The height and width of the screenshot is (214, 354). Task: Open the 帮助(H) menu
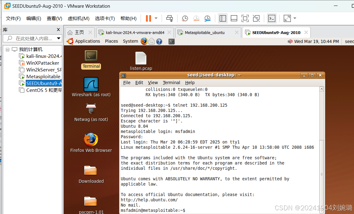129,19
